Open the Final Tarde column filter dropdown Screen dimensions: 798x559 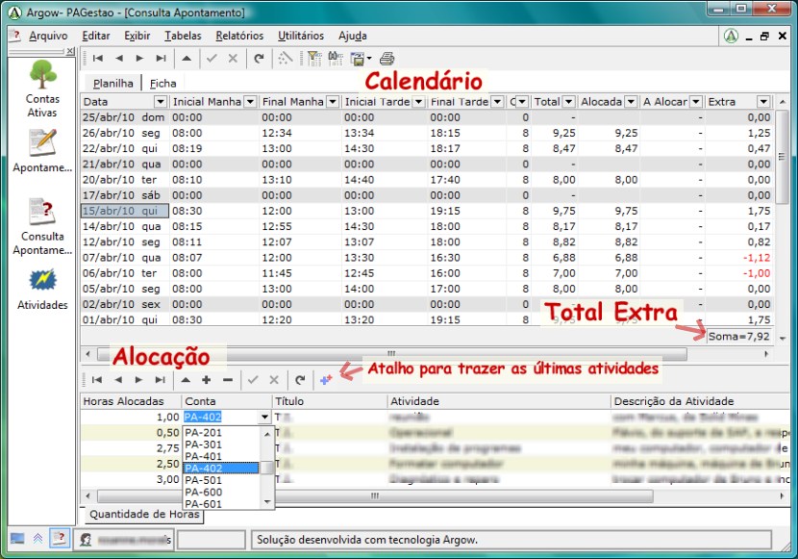(x=497, y=102)
